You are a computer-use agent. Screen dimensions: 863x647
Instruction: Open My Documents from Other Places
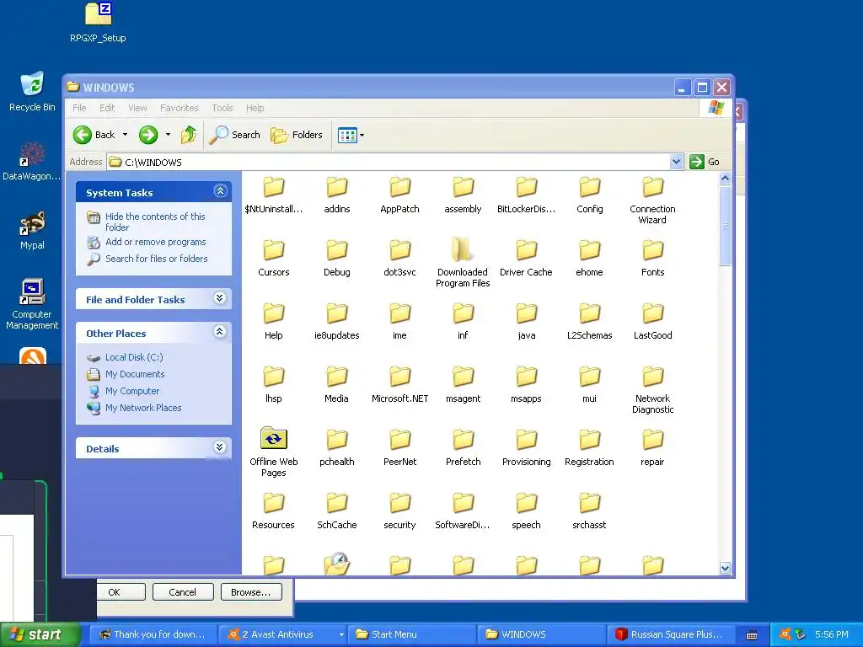pyautogui.click(x=135, y=374)
